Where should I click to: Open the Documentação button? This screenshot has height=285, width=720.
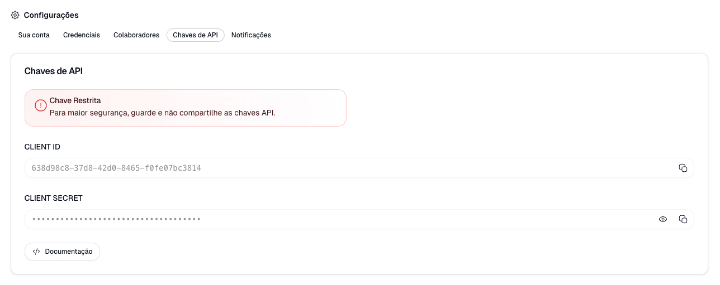[x=62, y=252]
